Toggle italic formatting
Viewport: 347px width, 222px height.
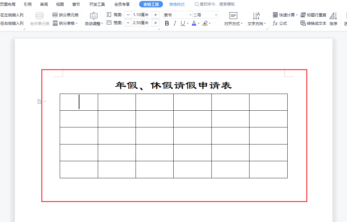click(x=175, y=23)
